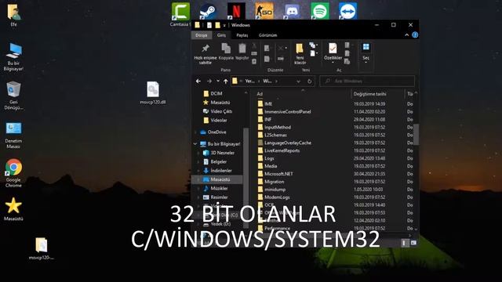Click in the Ara: Windows search box
Screen dimensions: 502x282
[x=367, y=81]
